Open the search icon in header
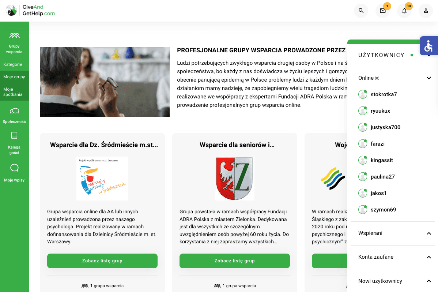Screen dimensions: 438x292 point(361,11)
